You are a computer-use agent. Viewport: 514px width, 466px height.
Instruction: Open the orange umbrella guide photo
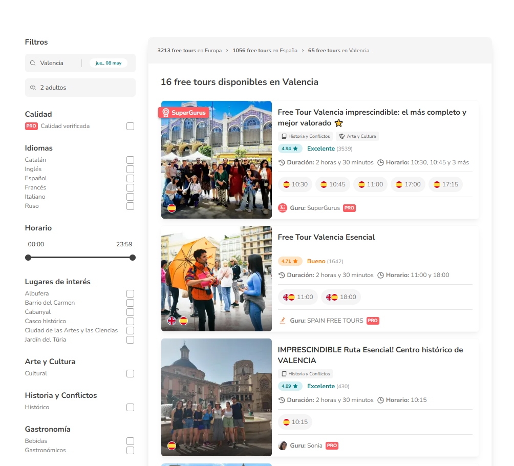(x=217, y=279)
